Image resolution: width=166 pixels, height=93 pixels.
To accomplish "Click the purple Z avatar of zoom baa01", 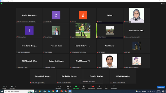I will click(x=56, y=15).
